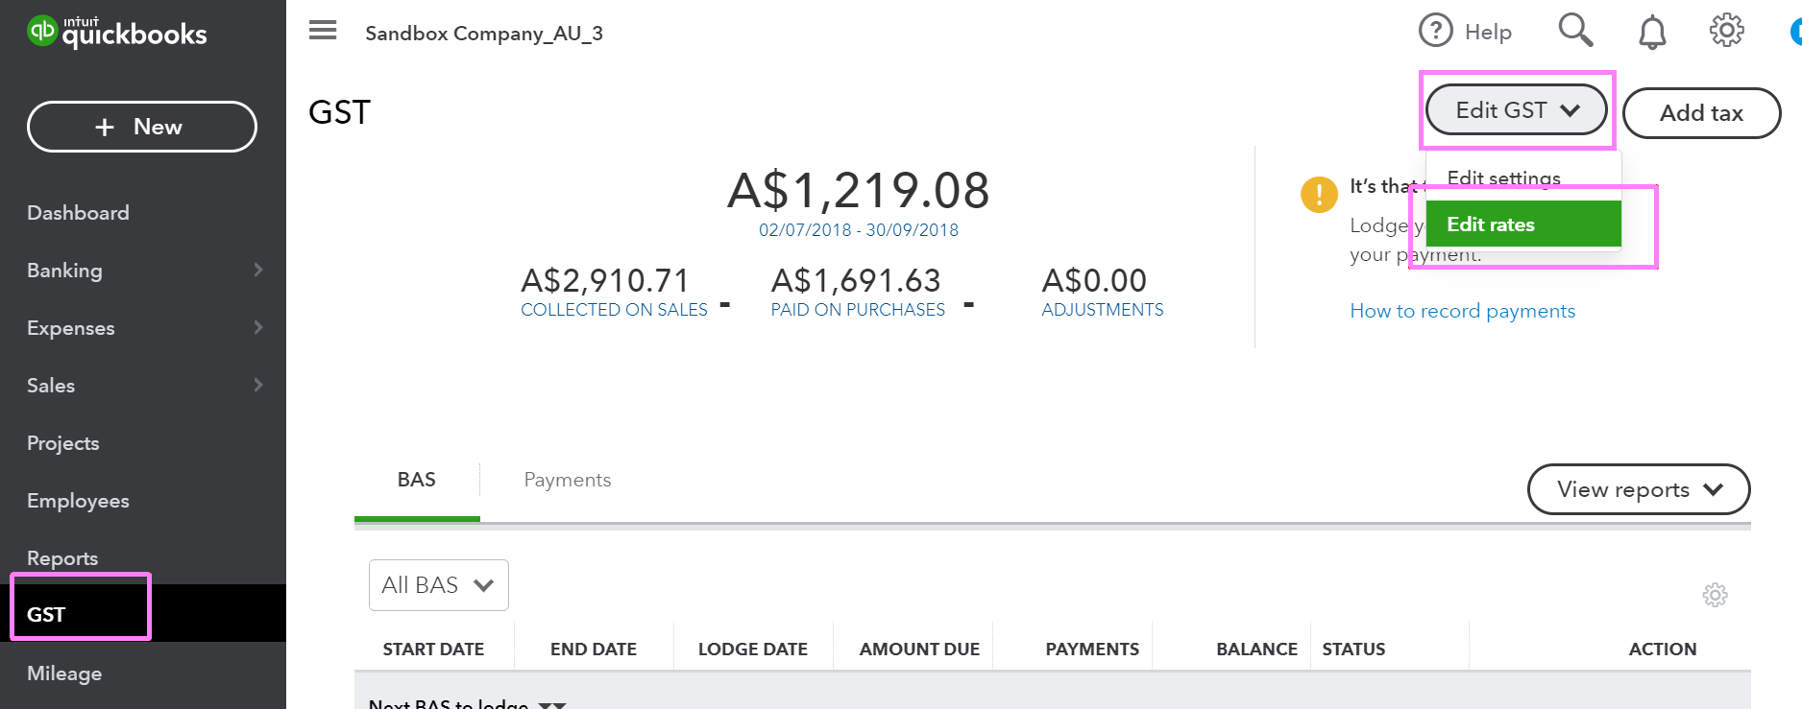Screen dimensions: 1802x709
Task: Open the notifications bell
Action: tap(1652, 32)
